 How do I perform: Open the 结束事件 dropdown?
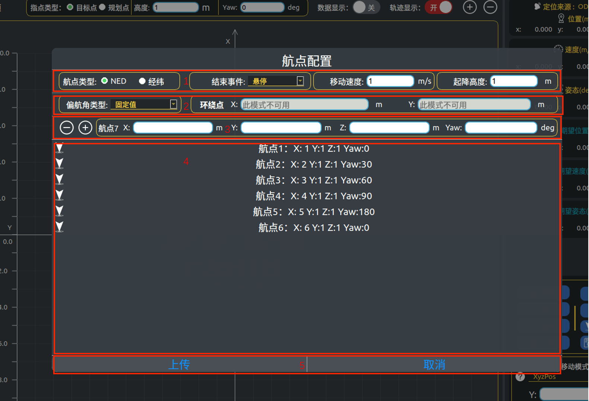pos(276,81)
